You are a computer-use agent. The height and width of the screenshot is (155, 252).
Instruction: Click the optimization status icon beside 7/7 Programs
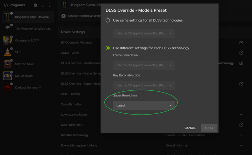pyautogui.click(x=35, y=5)
